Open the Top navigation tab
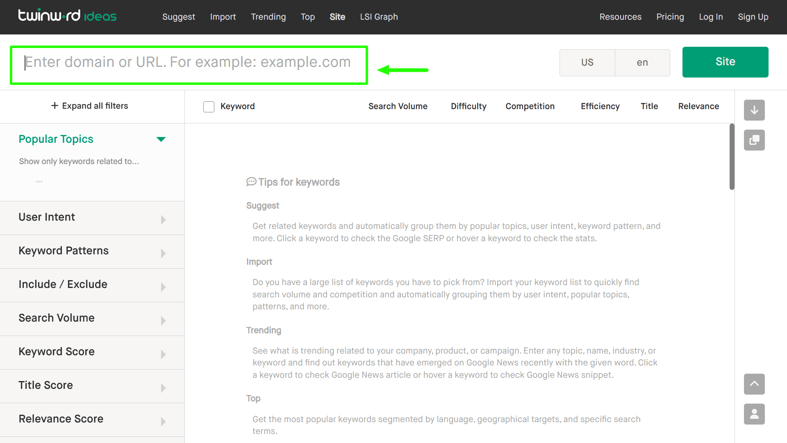Viewport: 787px width, 443px height. [308, 17]
